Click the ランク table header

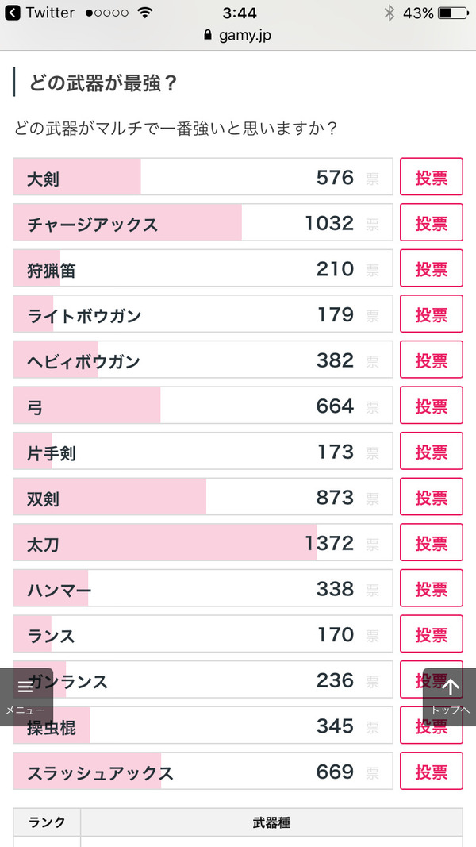[47, 822]
